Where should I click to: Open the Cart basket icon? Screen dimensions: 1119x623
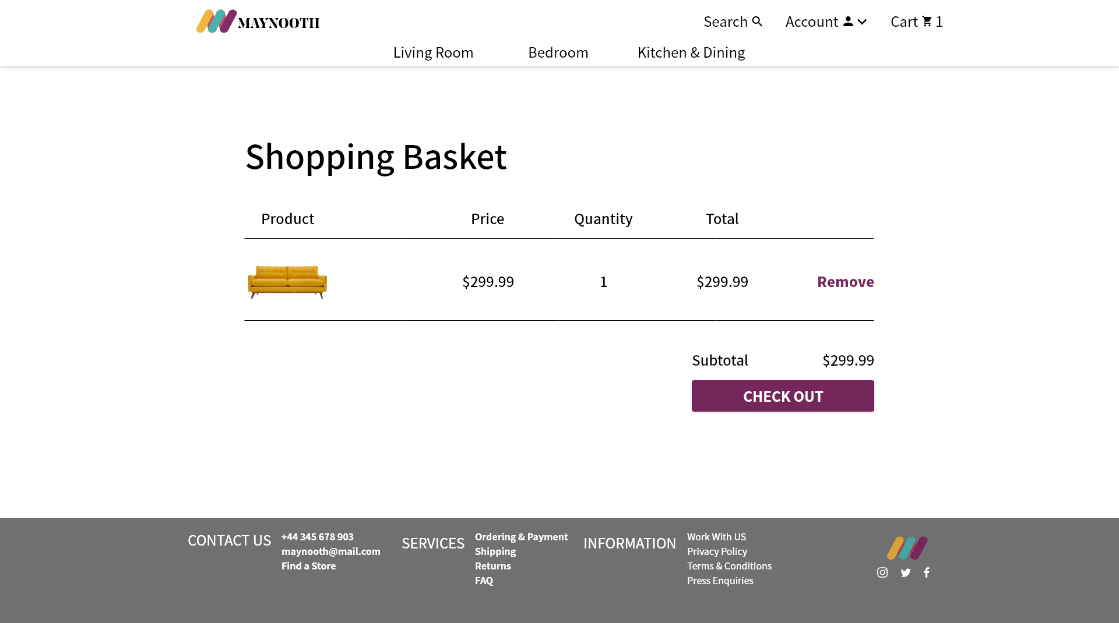[x=926, y=21]
